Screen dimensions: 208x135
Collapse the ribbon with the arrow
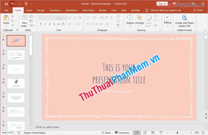click(x=205, y=30)
